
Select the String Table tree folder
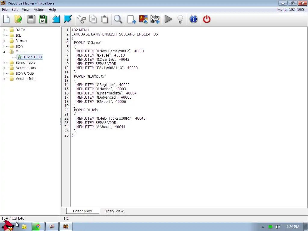click(26, 63)
